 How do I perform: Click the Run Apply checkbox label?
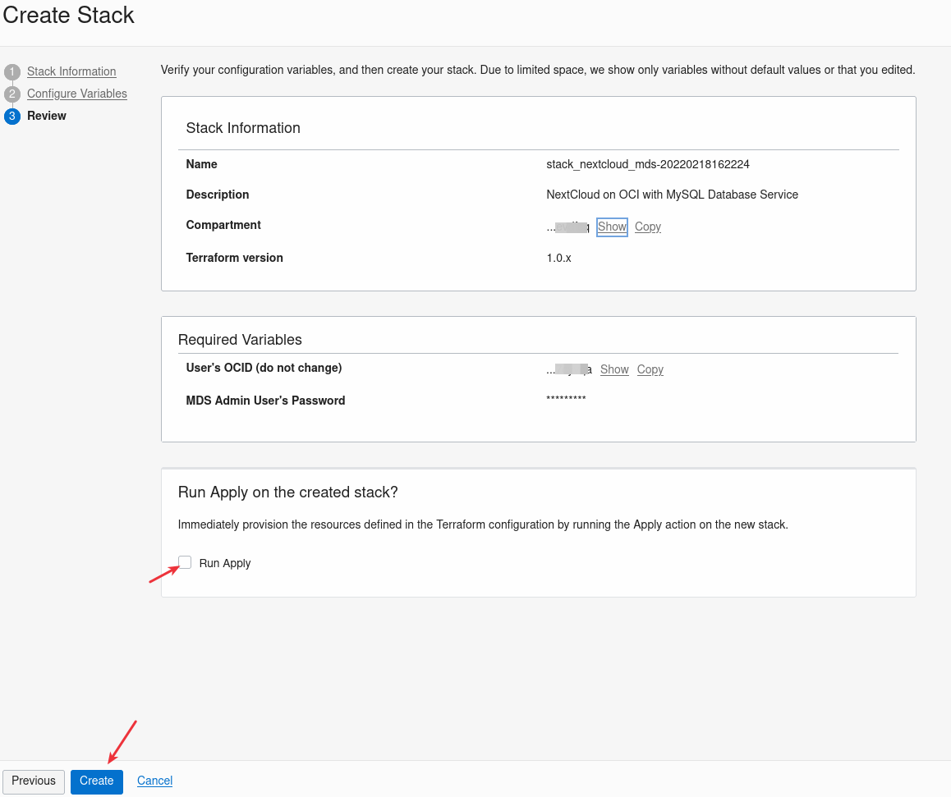click(225, 563)
